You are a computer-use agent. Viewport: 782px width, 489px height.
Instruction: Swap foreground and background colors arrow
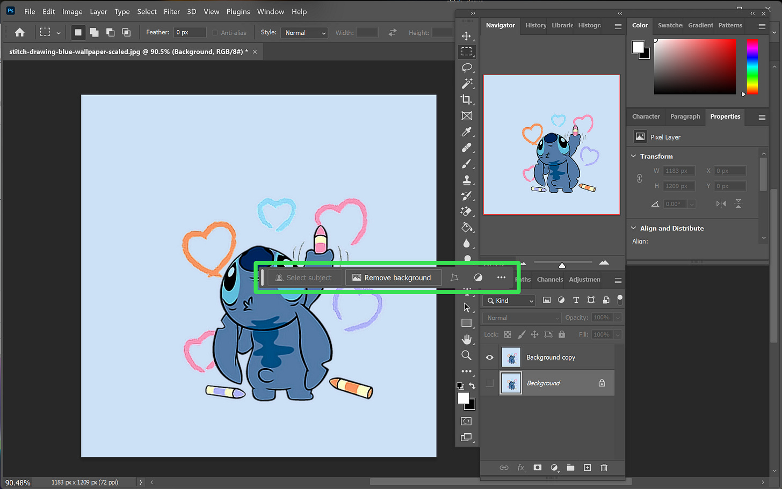(x=472, y=386)
